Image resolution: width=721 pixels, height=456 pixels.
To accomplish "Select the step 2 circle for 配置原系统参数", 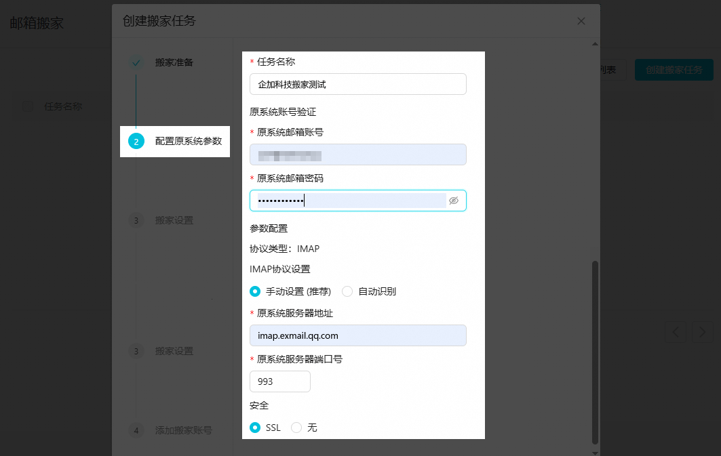I will (x=136, y=142).
